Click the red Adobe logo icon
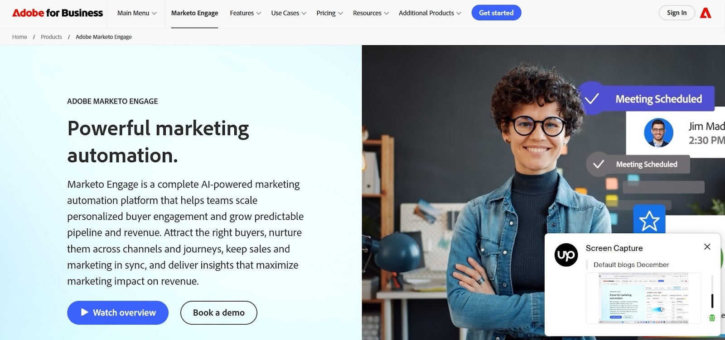725x340 pixels. coord(706,13)
